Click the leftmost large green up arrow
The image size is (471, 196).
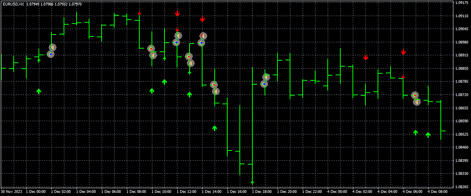(39, 91)
